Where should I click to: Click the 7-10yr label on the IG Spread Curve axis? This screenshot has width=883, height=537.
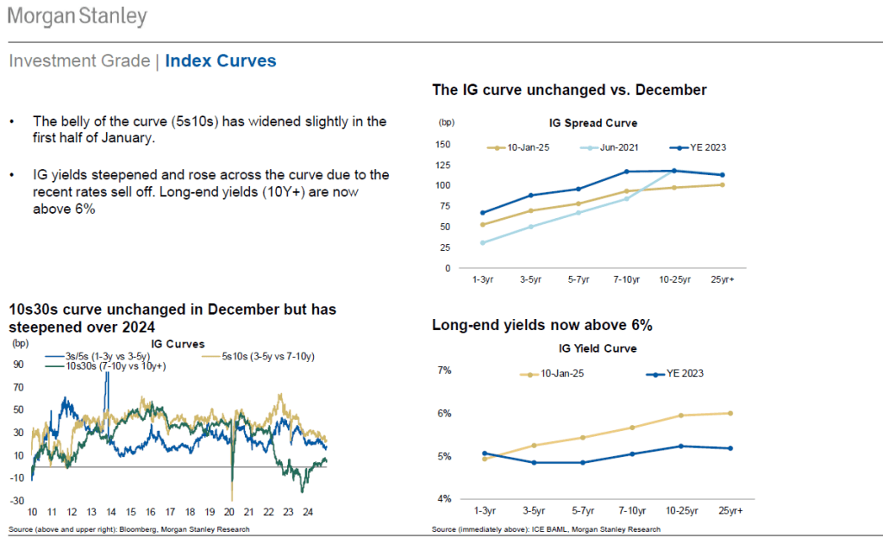coord(626,280)
